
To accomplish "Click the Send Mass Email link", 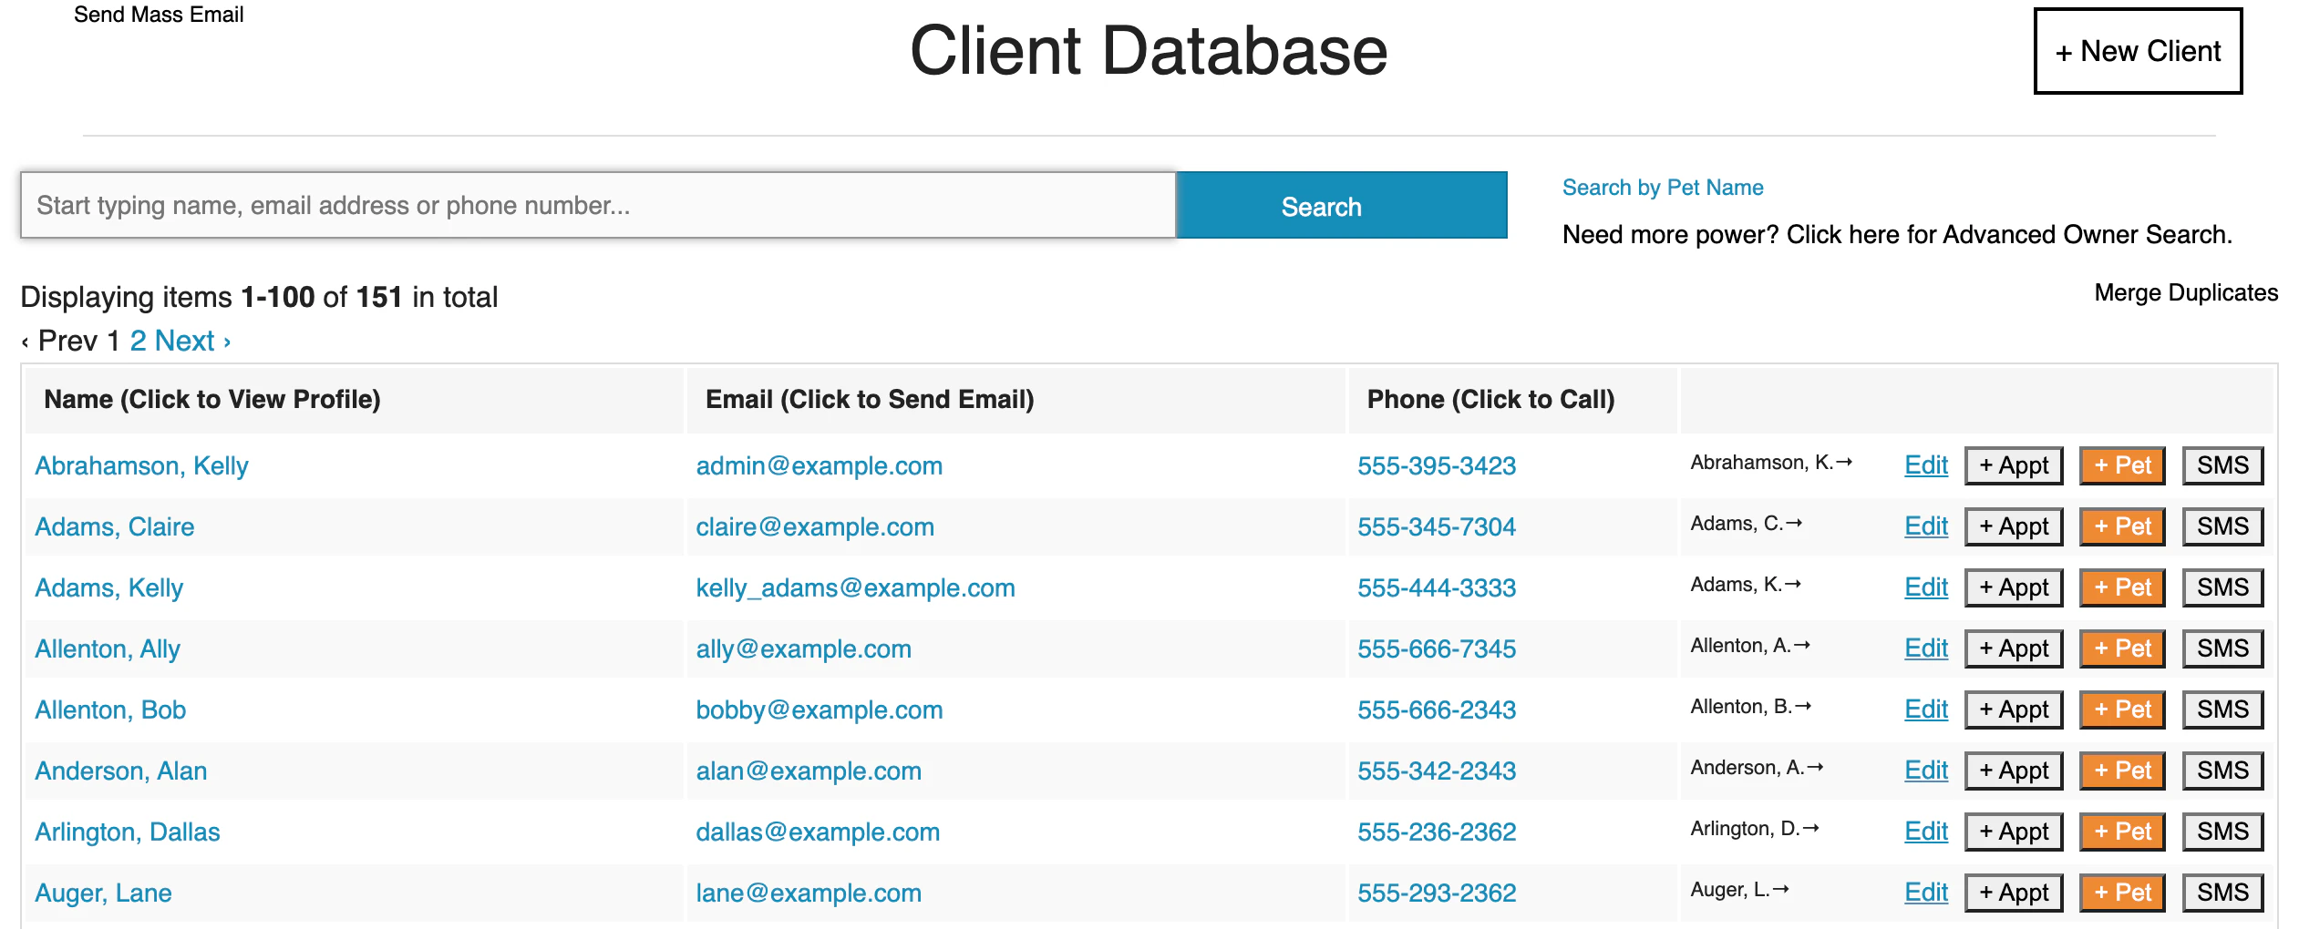I will tap(159, 15).
